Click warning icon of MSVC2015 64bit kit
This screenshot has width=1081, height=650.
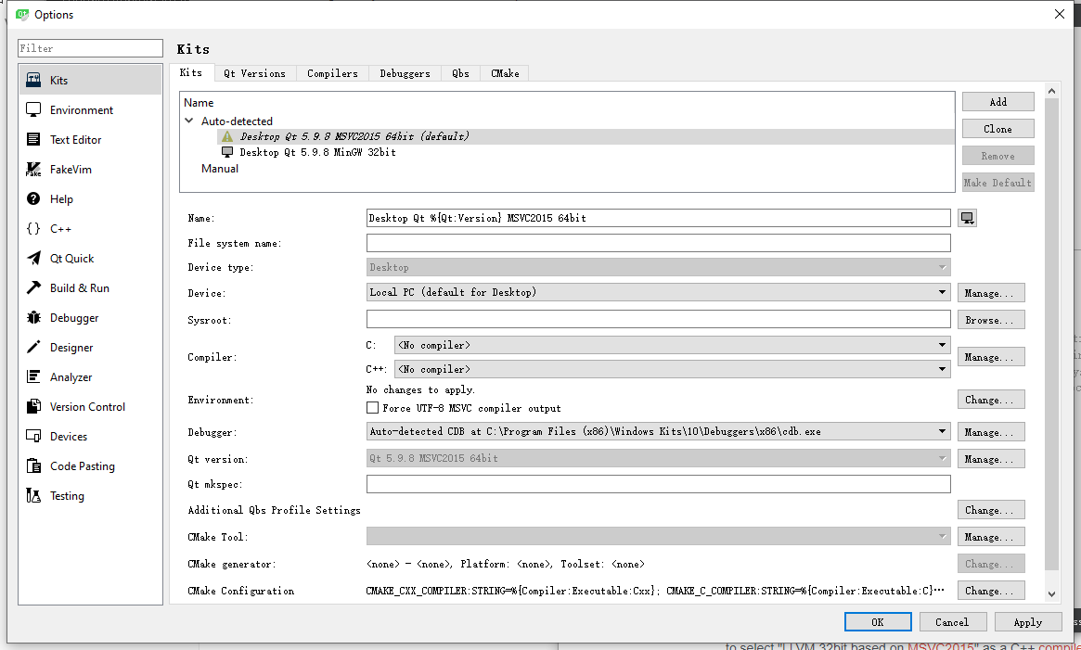point(226,136)
